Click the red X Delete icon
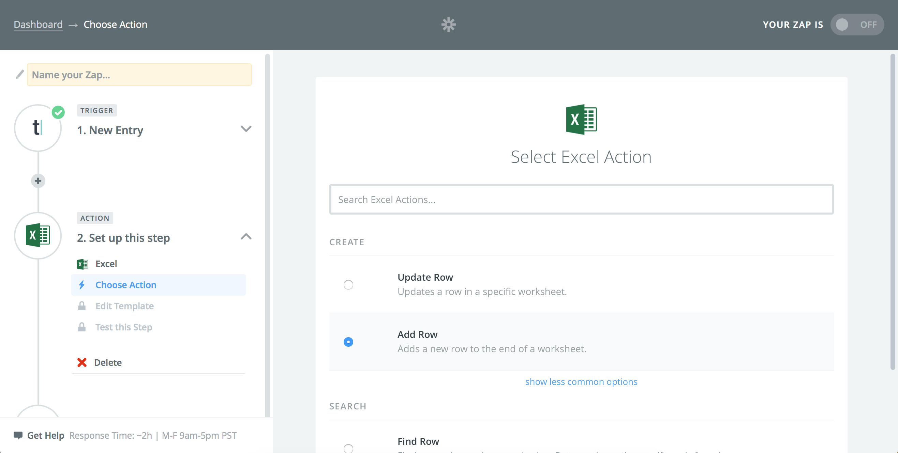898x453 pixels. [x=83, y=362]
